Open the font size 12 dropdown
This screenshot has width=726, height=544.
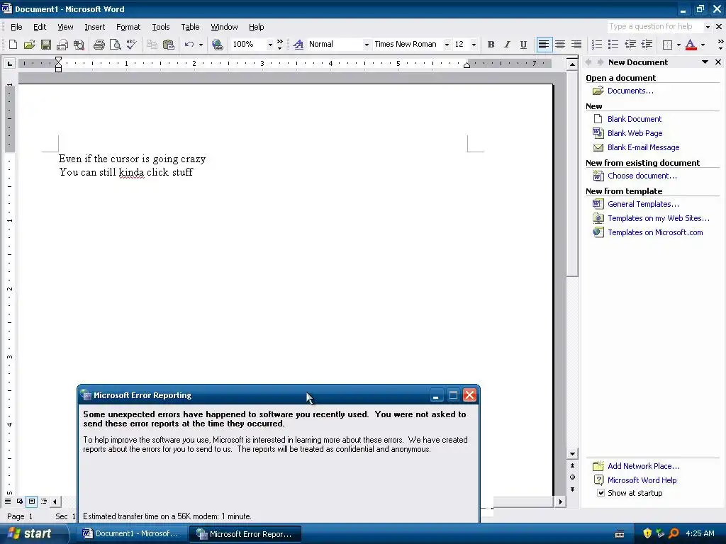(474, 45)
